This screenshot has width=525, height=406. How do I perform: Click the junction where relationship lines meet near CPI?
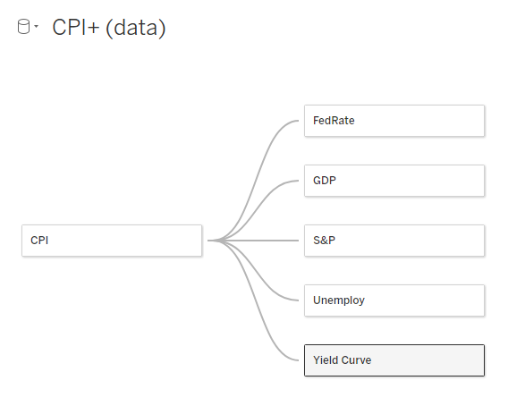click(x=216, y=241)
